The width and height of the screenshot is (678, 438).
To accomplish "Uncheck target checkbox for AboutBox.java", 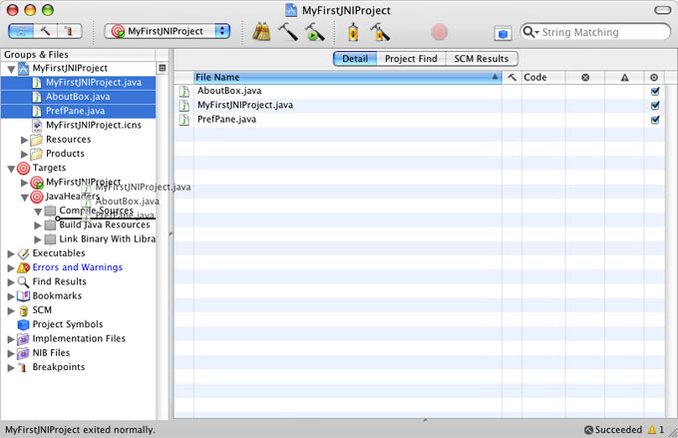I will click(x=655, y=92).
